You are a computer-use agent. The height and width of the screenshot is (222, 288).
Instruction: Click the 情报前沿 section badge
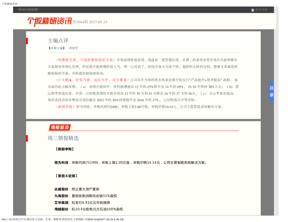point(60,127)
